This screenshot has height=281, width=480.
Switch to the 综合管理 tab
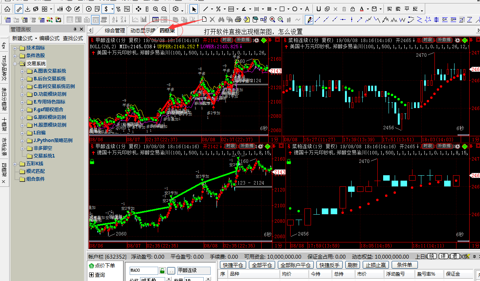pyautogui.click(x=115, y=30)
